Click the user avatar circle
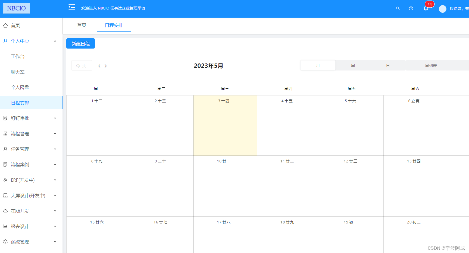Viewport: 469px width, 253px height. tap(443, 9)
